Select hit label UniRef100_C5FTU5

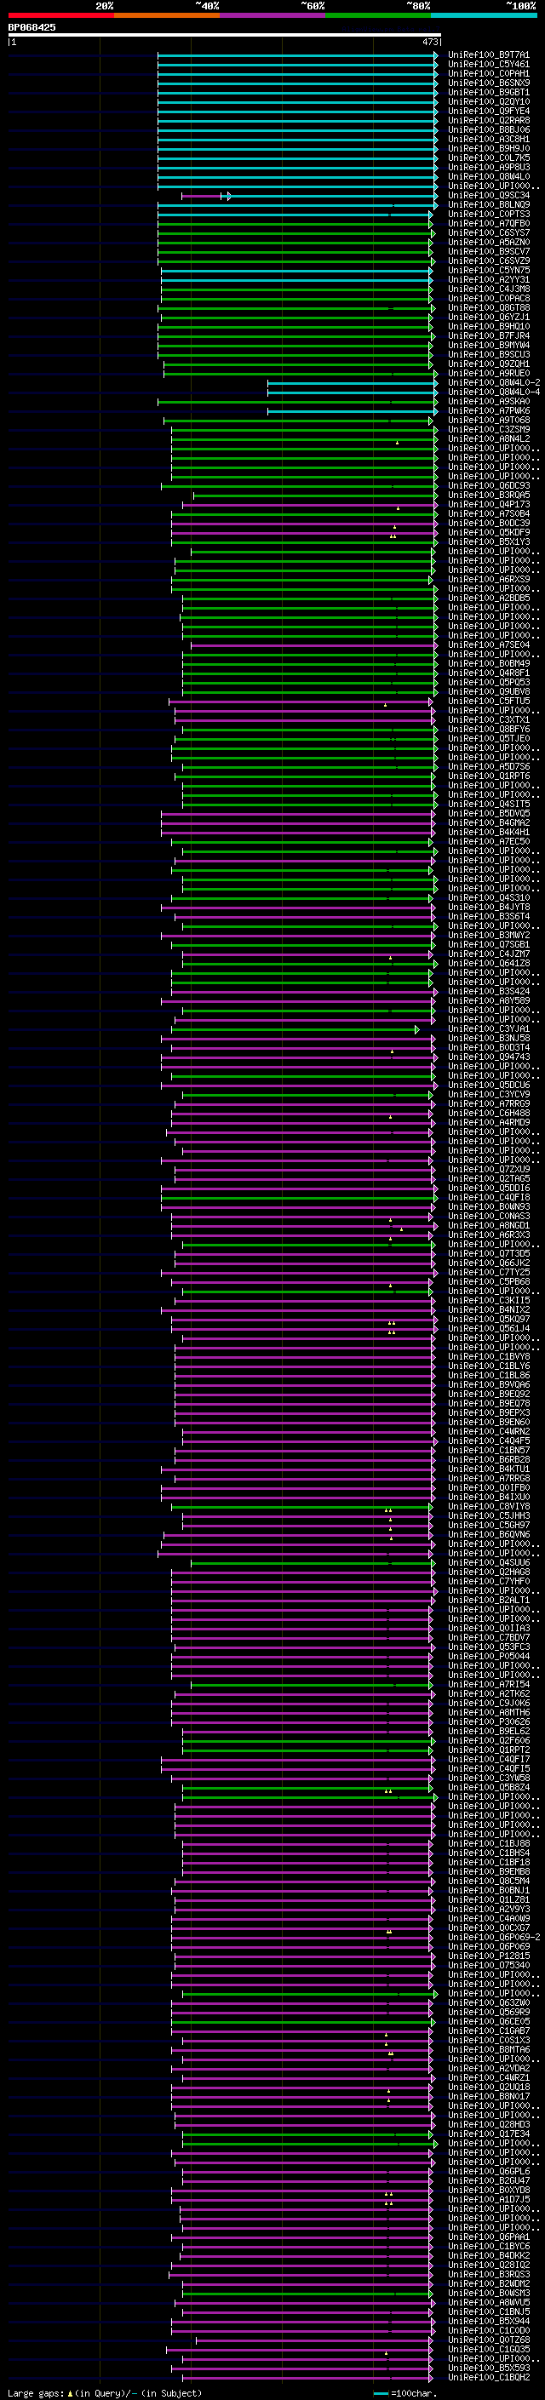click(488, 702)
